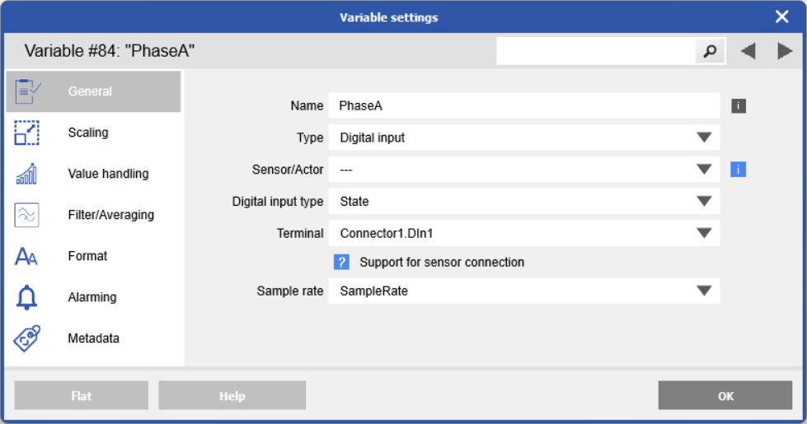Click the magnifier search icon
This screenshot has height=424, width=807.
[710, 51]
